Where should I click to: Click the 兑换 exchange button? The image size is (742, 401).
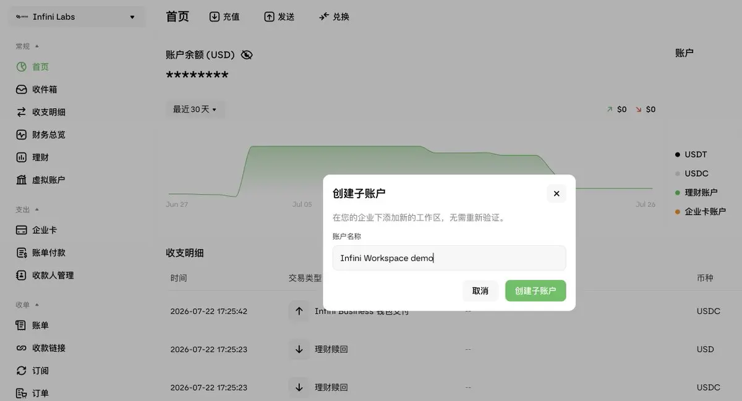(x=334, y=17)
